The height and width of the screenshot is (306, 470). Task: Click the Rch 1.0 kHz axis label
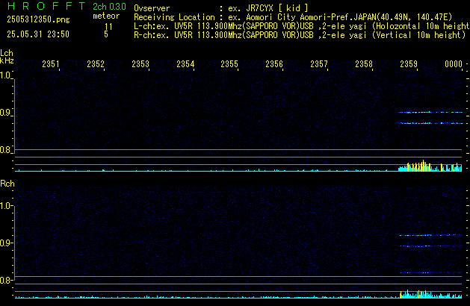coord(5,206)
